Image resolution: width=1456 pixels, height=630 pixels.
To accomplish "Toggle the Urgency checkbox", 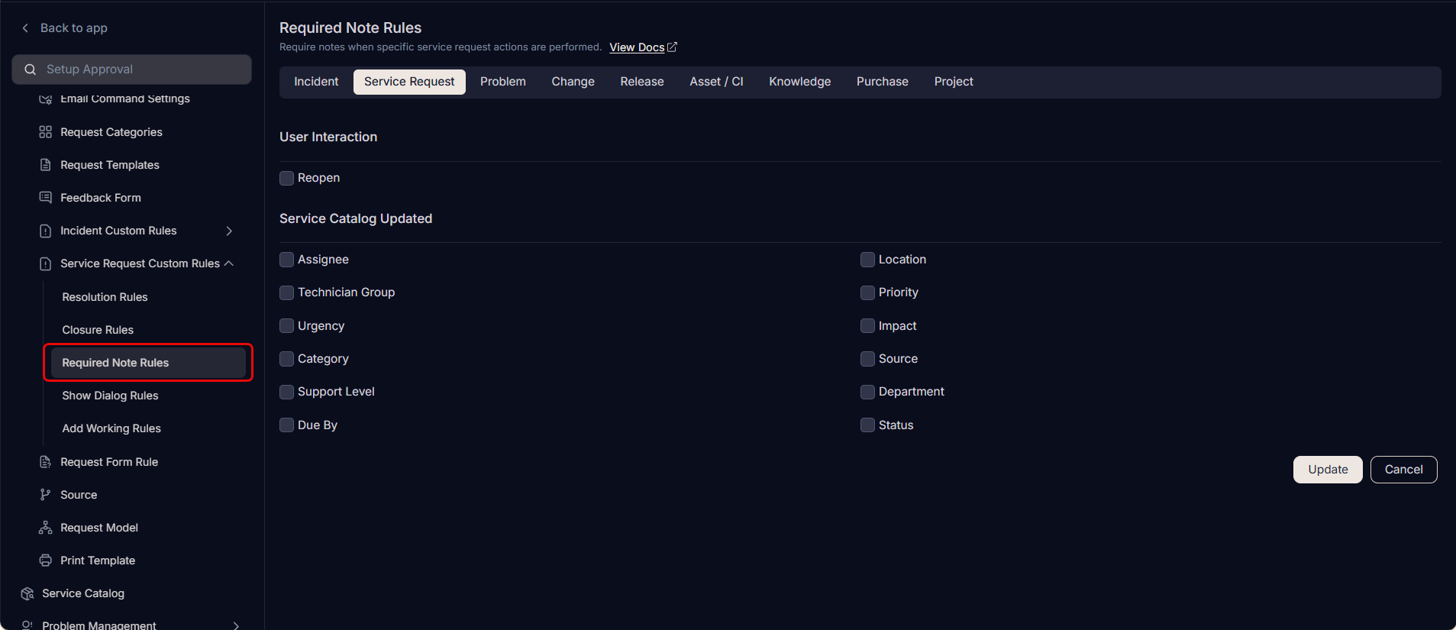I will (x=287, y=326).
